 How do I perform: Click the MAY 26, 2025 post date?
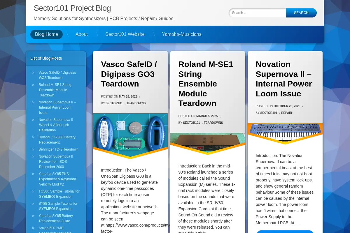tap(128, 97)
